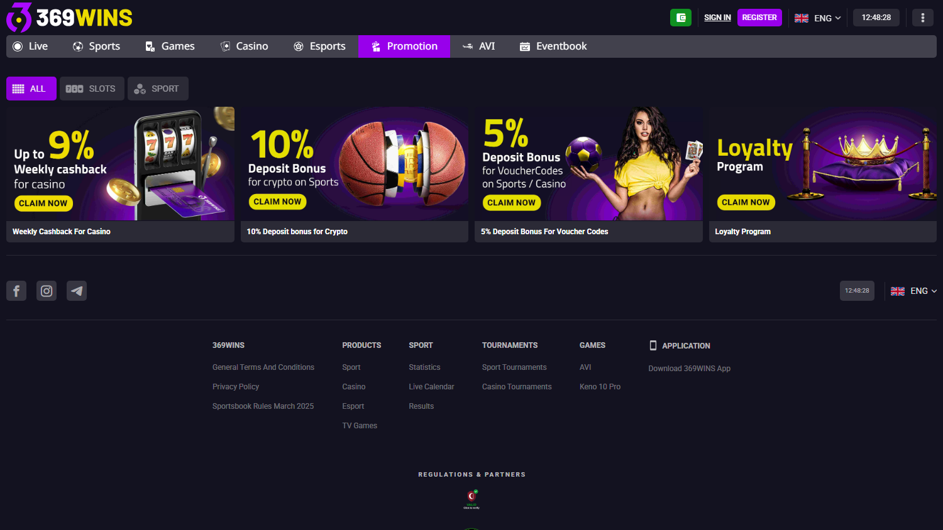Click the UK flag in footer

(898, 291)
